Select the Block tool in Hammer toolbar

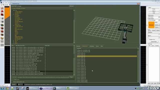coord(2,21)
